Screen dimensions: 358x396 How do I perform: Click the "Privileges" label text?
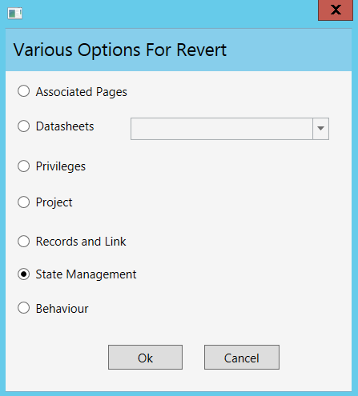point(61,166)
